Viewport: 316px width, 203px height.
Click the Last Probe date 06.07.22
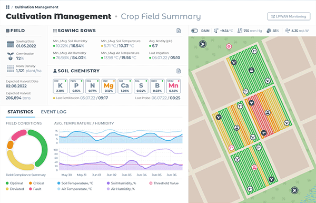(159, 98)
